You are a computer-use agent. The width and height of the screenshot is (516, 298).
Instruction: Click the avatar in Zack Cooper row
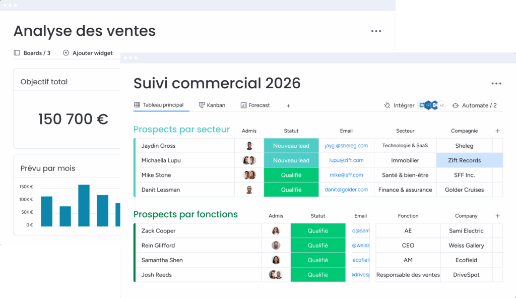point(276,231)
